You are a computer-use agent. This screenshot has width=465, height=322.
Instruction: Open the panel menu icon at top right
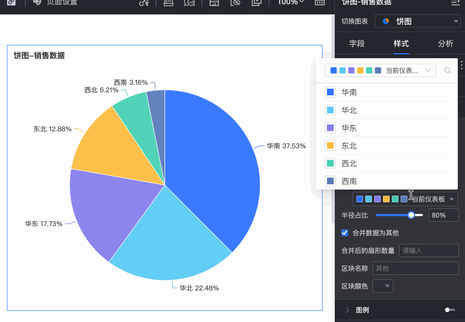[456, 2]
